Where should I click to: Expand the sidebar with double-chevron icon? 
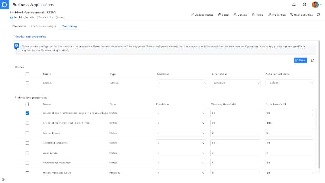coord(3,179)
